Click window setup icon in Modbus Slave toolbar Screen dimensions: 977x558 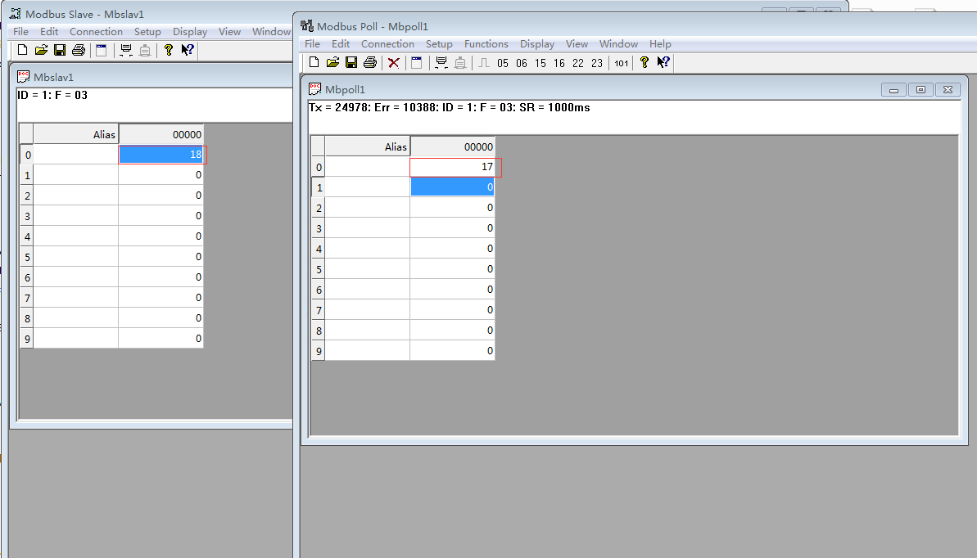click(101, 50)
